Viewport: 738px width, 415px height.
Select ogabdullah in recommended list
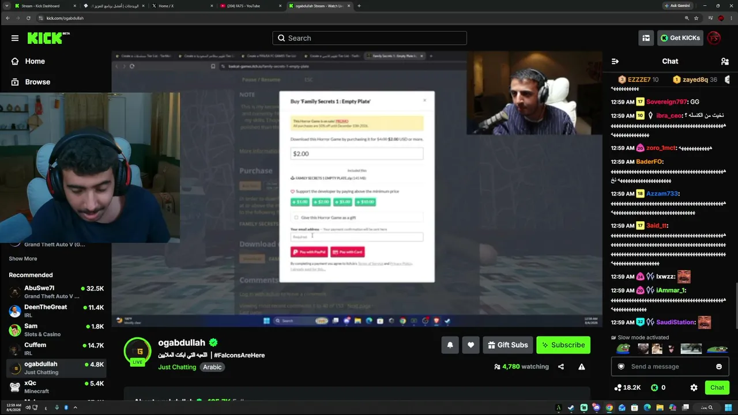pos(57,368)
